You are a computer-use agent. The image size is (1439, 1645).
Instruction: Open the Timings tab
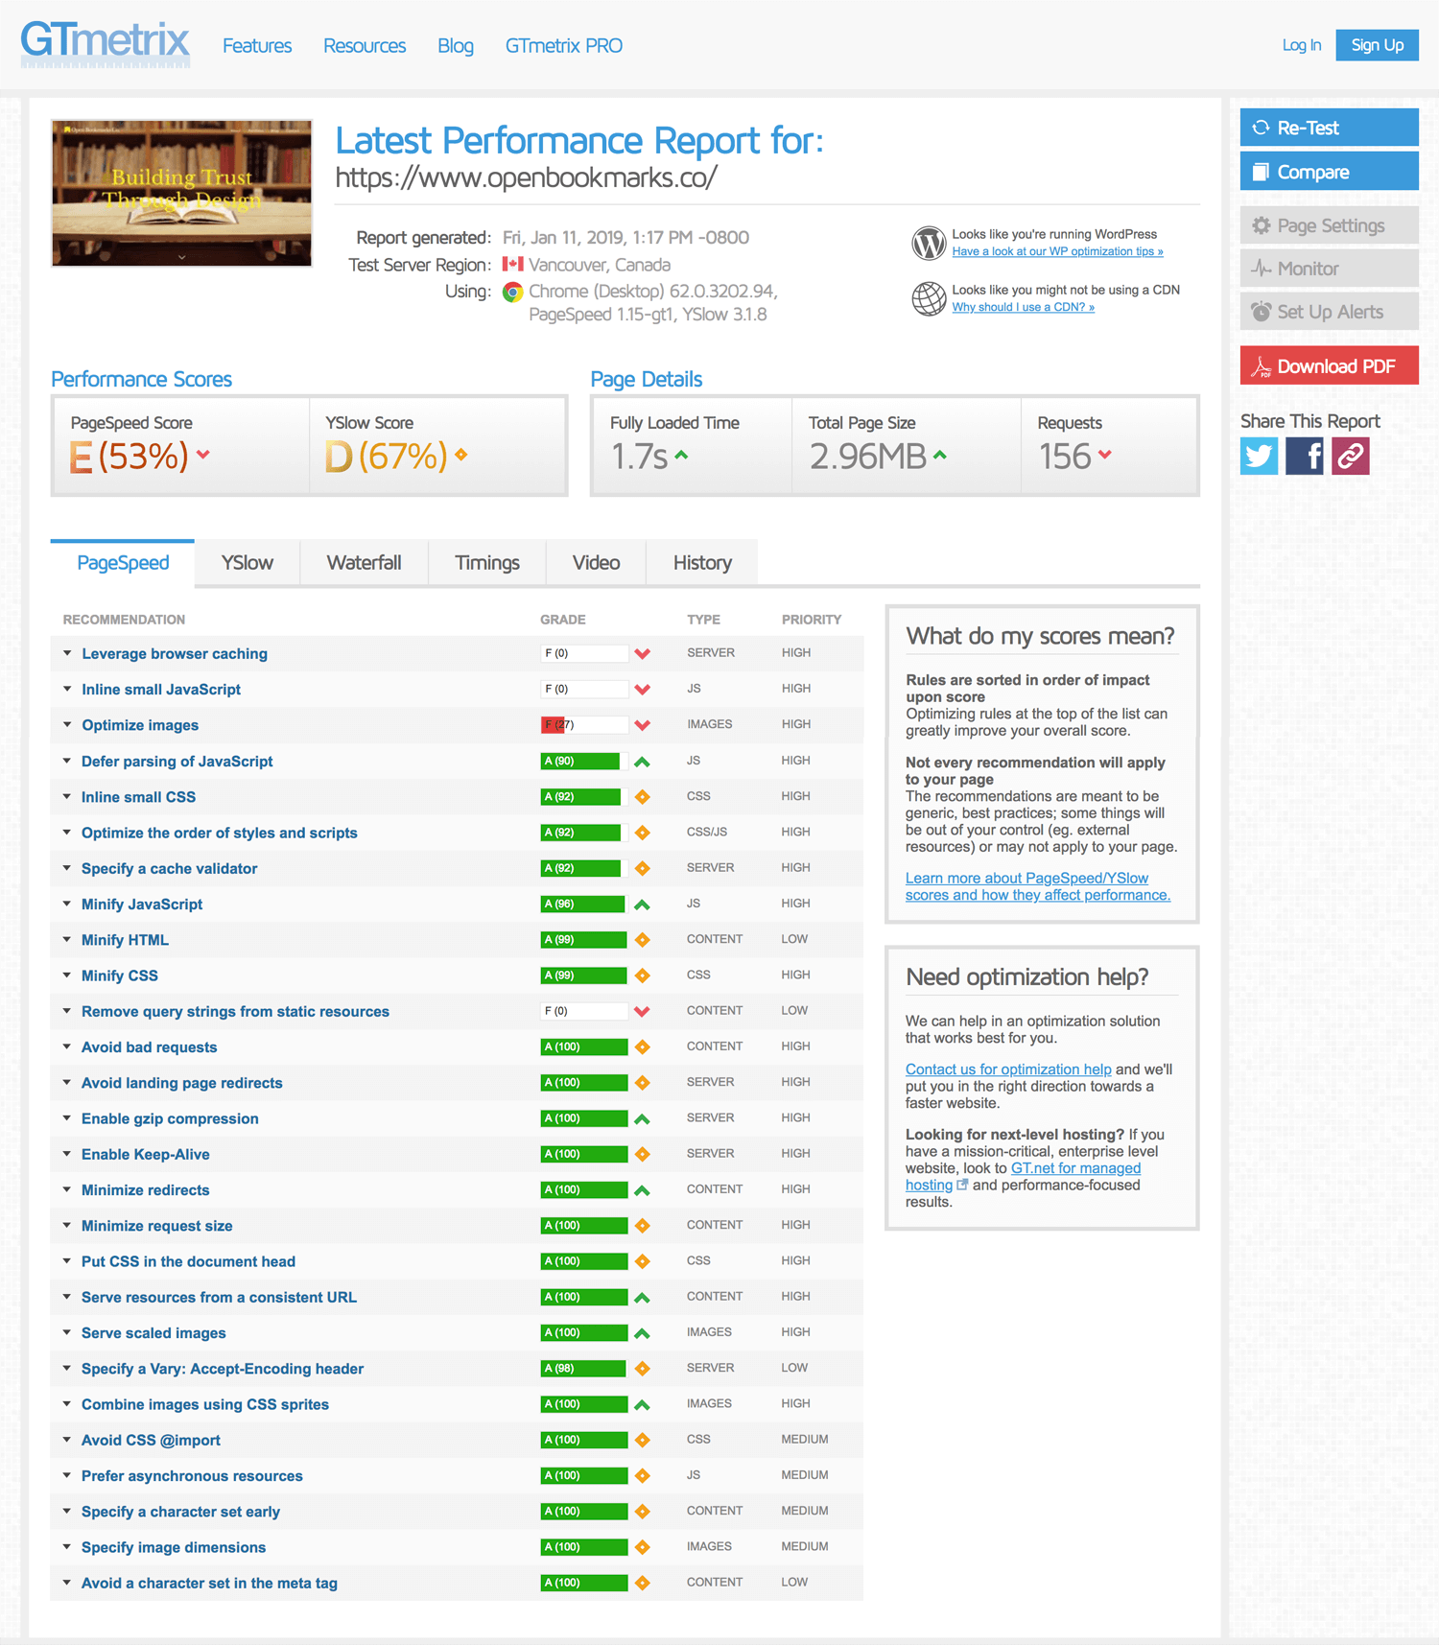pos(487,563)
